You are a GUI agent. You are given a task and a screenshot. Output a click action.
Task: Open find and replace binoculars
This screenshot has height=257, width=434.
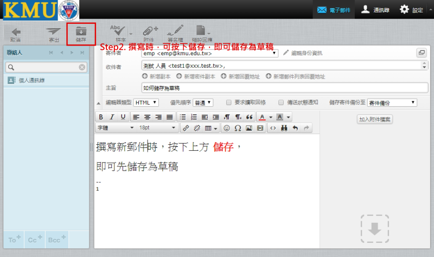pyautogui.click(x=284, y=128)
